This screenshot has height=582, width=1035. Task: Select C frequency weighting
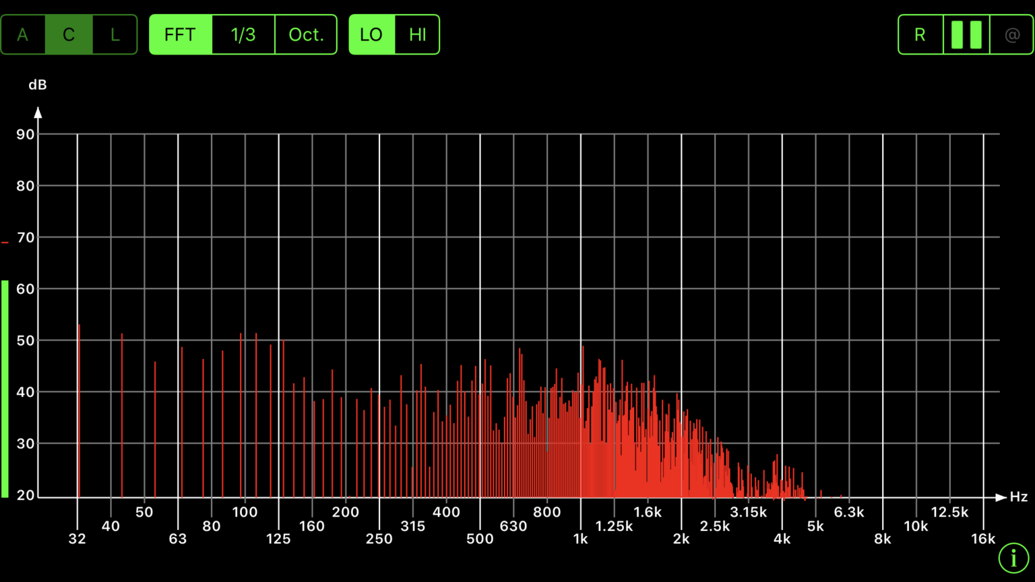68,34
